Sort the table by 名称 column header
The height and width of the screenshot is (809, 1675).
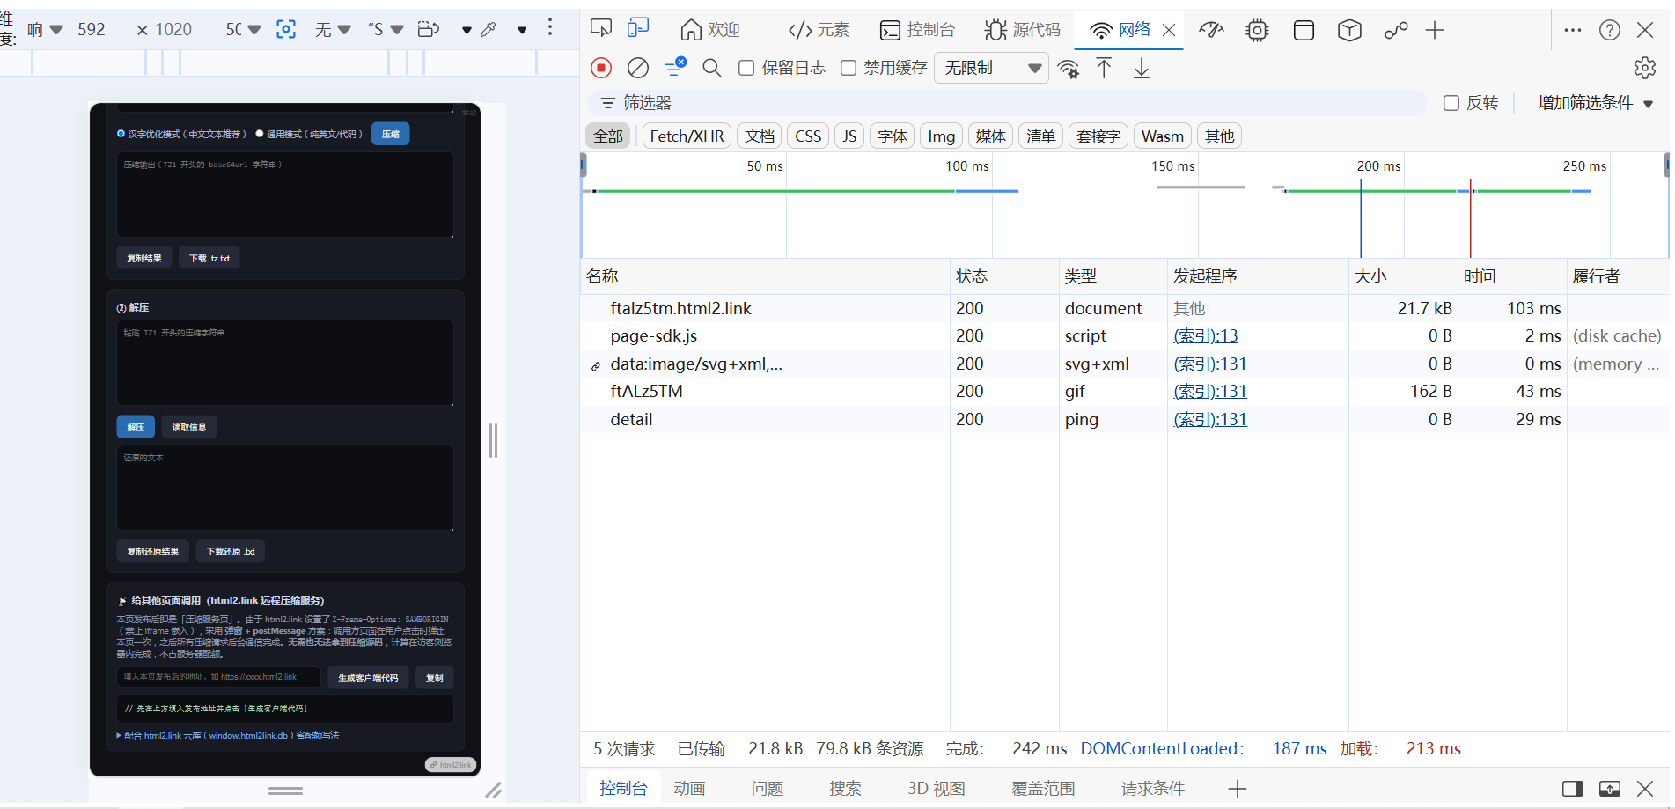click(x=766, y=276)
